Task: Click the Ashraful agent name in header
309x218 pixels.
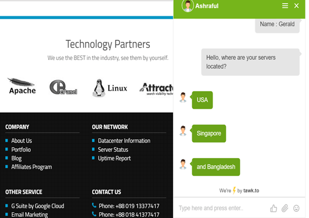Action: pyautogui.click(x=207, y=6)
